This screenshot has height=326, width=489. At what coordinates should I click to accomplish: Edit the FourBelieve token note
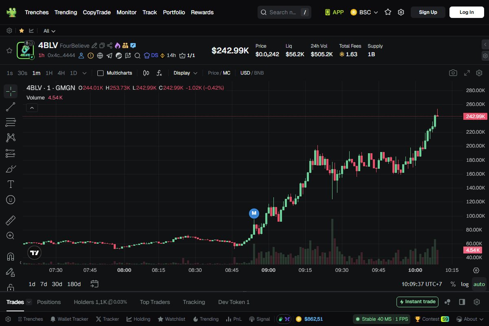[x=95, y=46]
